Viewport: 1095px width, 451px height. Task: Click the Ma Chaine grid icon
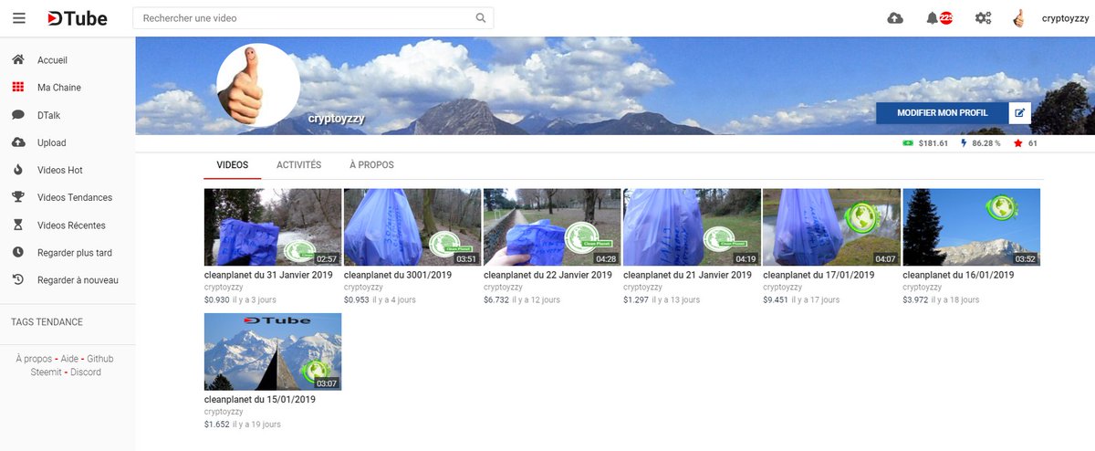click(18, 88)
